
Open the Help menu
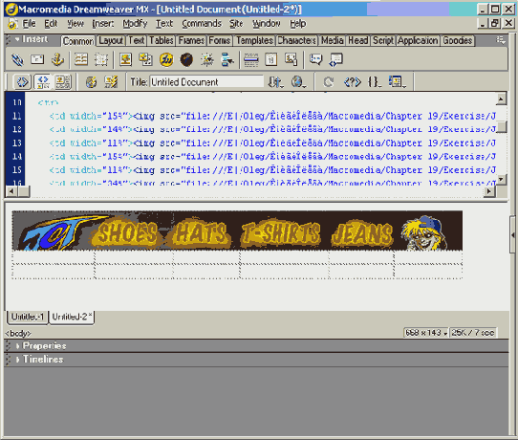click(x=298, y=24)
